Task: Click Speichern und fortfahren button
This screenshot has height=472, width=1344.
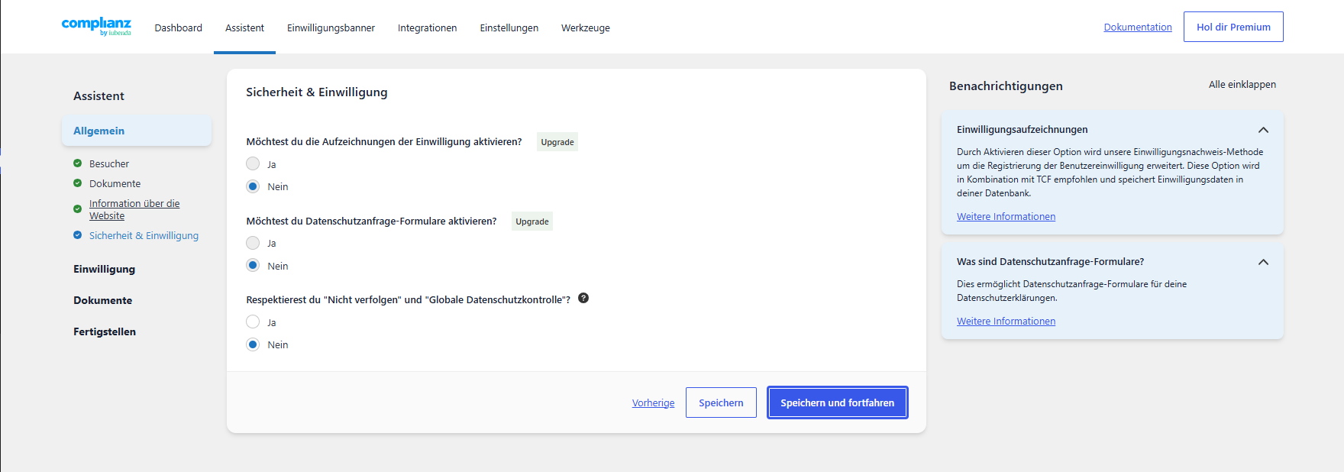Action: tap(838, 402)
